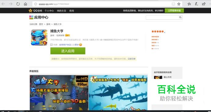
Task: Open the 应用 menu item
Action: (72, 11)
